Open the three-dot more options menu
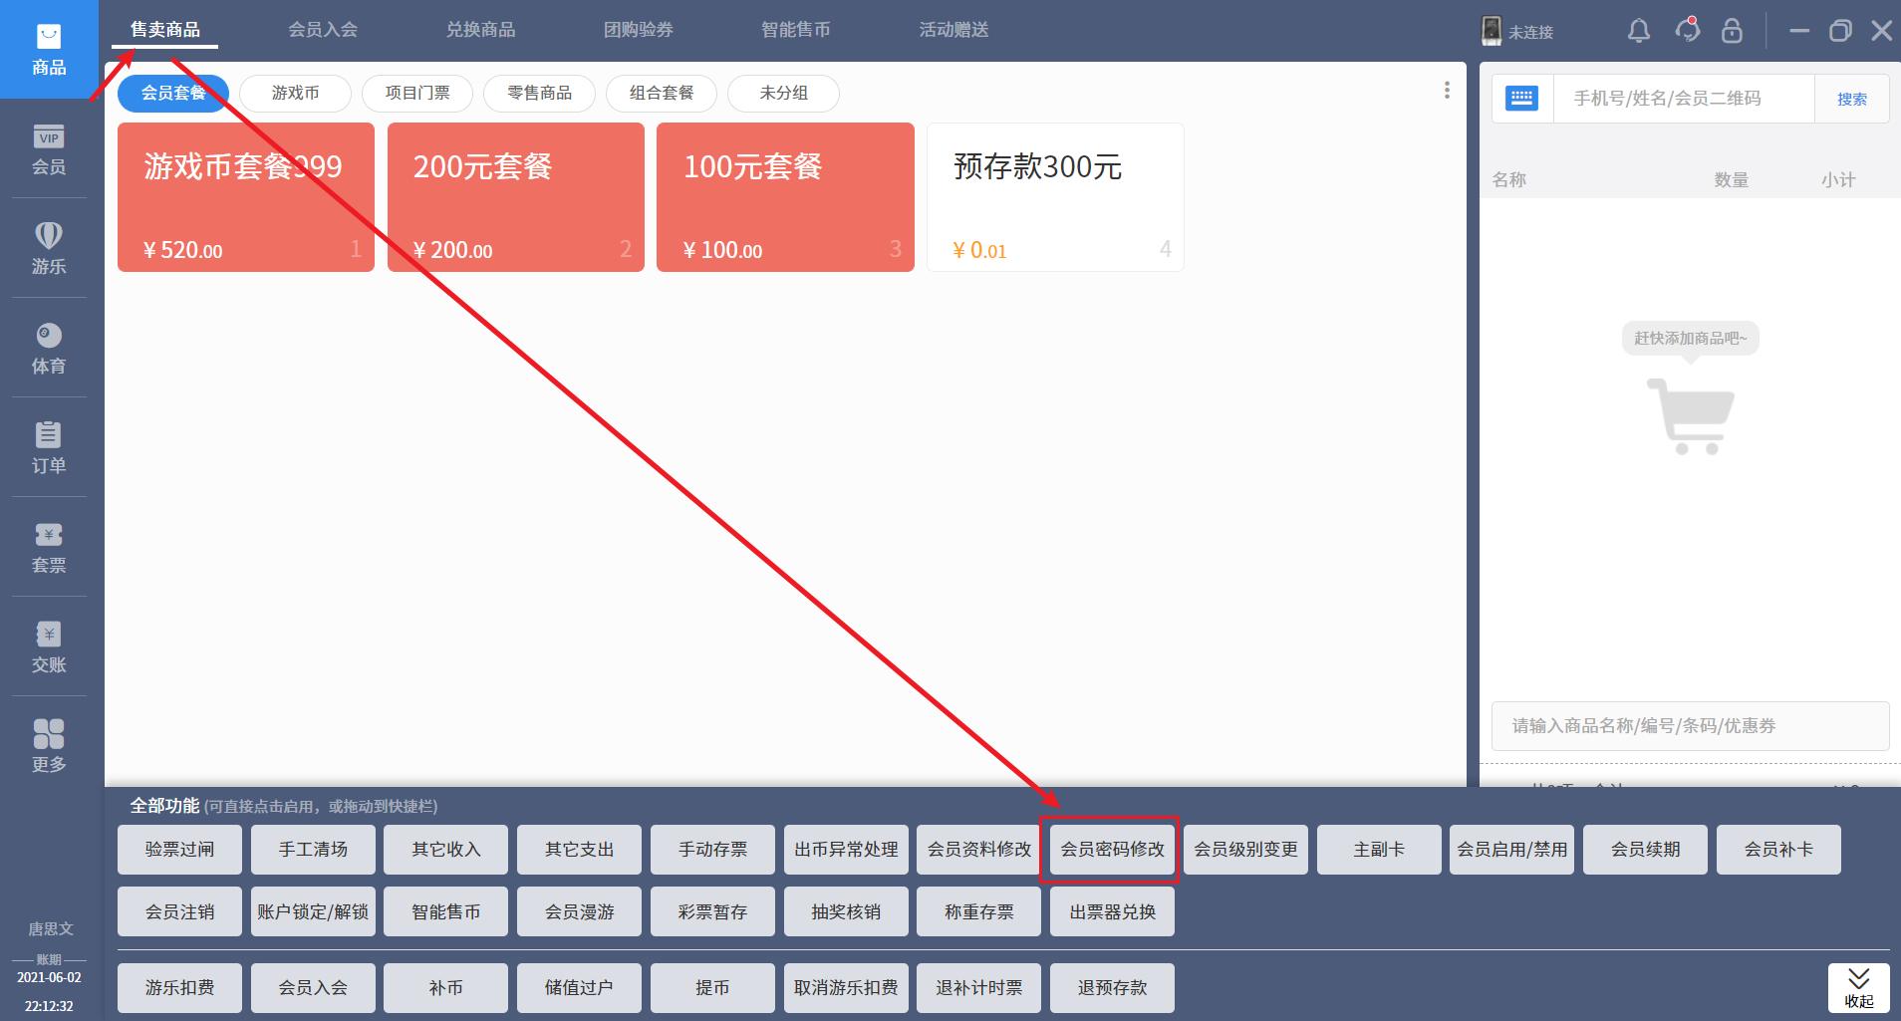The image size is (1901, 1021). (1447, 91)
